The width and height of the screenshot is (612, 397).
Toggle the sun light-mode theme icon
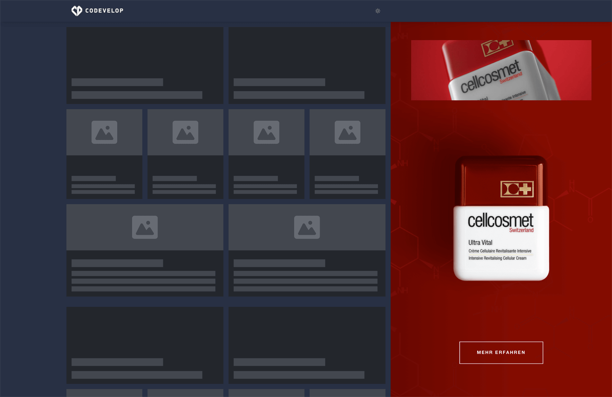coord(378,11)
